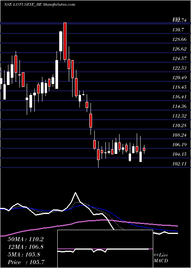Click the 114.36 price axis label

click(180, 106)
